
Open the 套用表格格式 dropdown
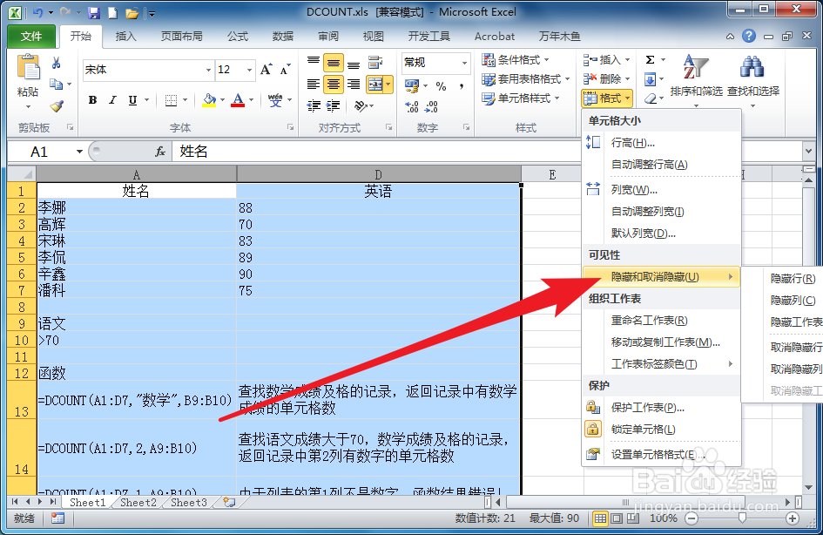click(x=525, y=79)
